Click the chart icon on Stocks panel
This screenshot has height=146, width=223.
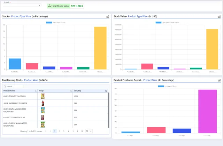[x=108, y=16]
